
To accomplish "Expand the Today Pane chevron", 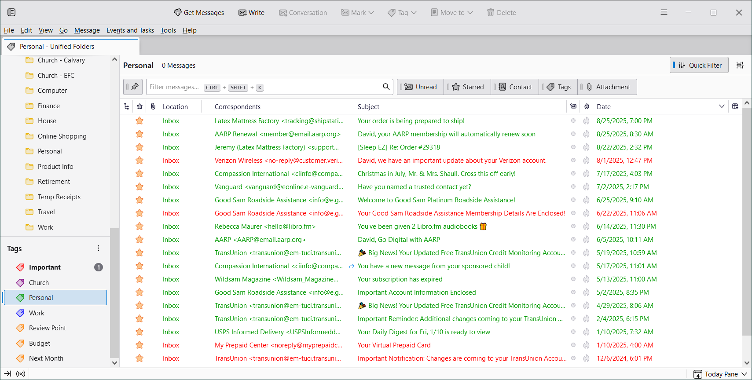I will pos(745,374).
